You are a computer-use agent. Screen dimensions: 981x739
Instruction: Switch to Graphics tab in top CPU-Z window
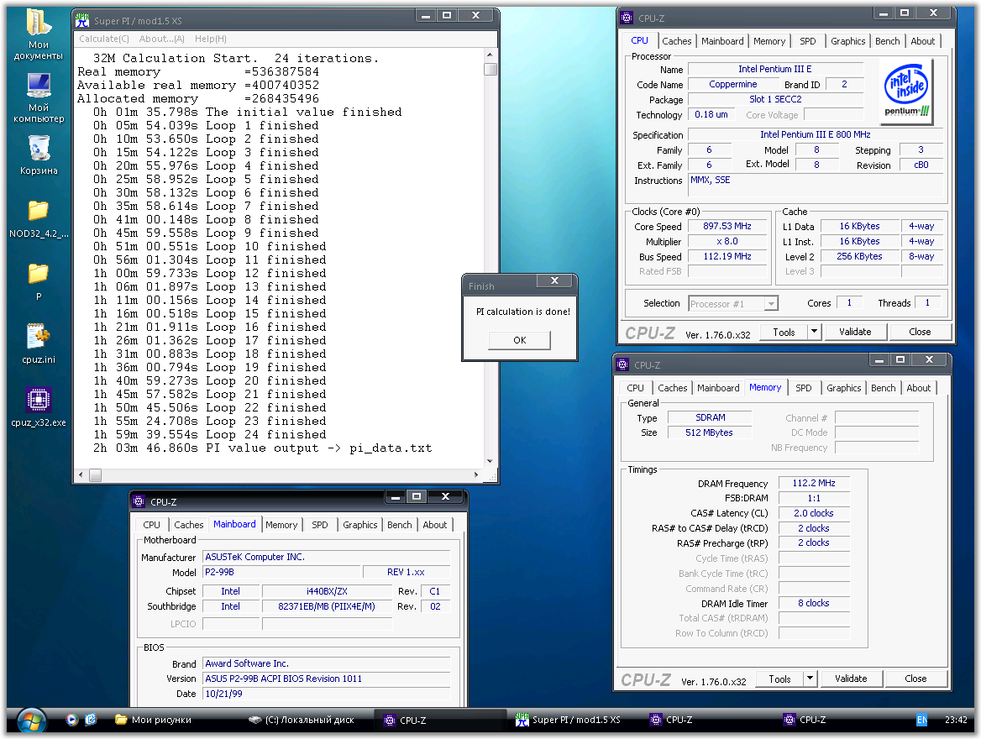tap(847, 41)
